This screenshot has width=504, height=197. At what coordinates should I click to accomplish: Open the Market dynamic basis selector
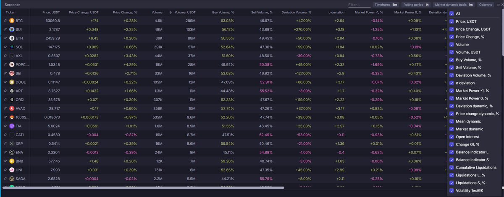(x=454, y=5)
